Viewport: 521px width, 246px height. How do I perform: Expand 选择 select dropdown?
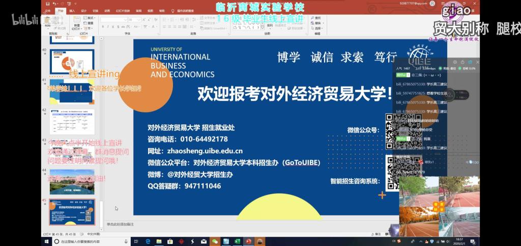pos(317,28)
